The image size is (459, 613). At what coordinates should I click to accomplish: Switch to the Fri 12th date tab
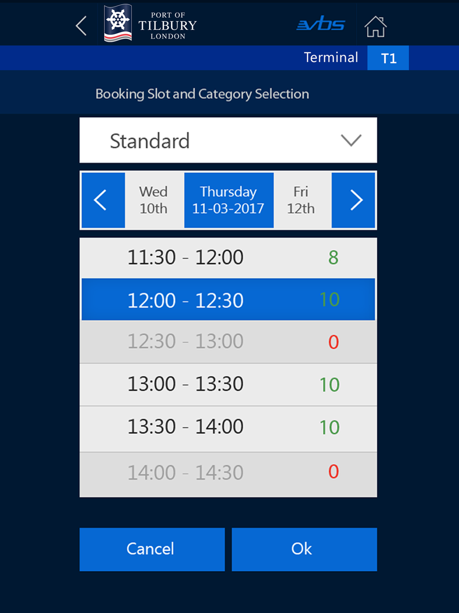[302, 200]
